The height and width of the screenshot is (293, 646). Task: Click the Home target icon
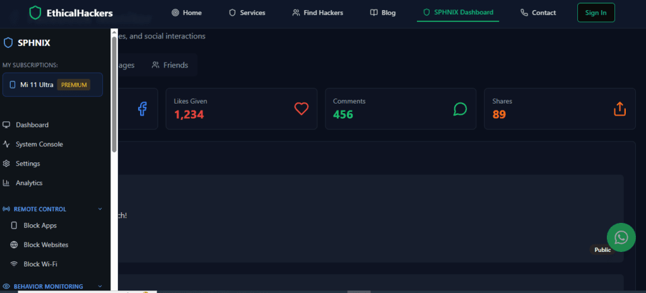coord(175,13)
